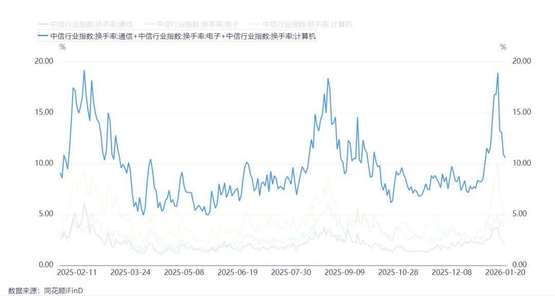Click the 2025-03-24 date axis label

[x=130, y=273]
